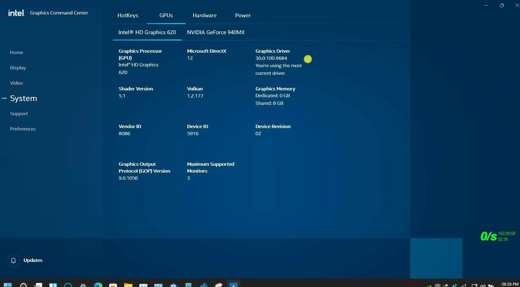Click Shader Version value 5.1
Viewport: 520px width, 287px height.
tap(122, 96)
